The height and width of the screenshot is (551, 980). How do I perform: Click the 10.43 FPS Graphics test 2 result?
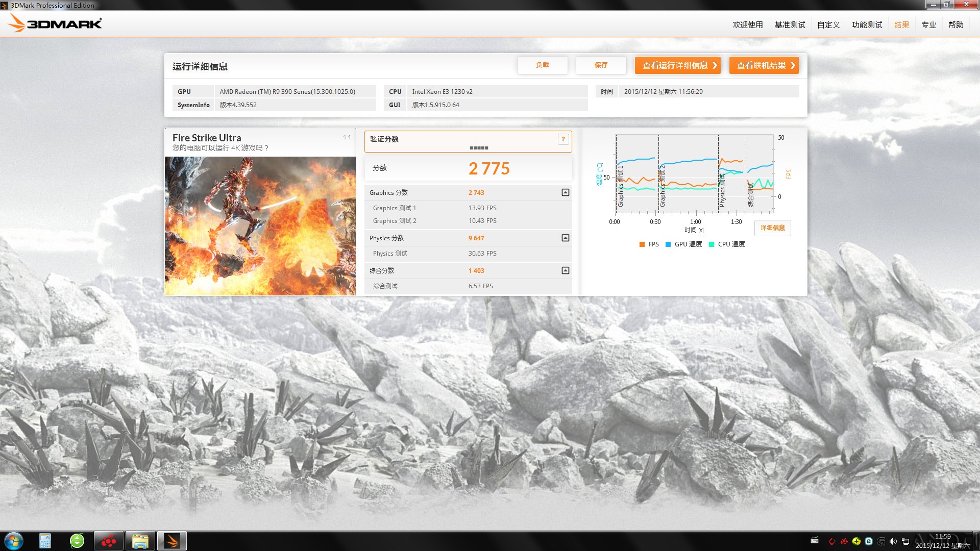point(482,221)
